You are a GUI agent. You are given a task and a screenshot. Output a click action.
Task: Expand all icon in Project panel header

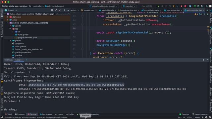point(56,10)
